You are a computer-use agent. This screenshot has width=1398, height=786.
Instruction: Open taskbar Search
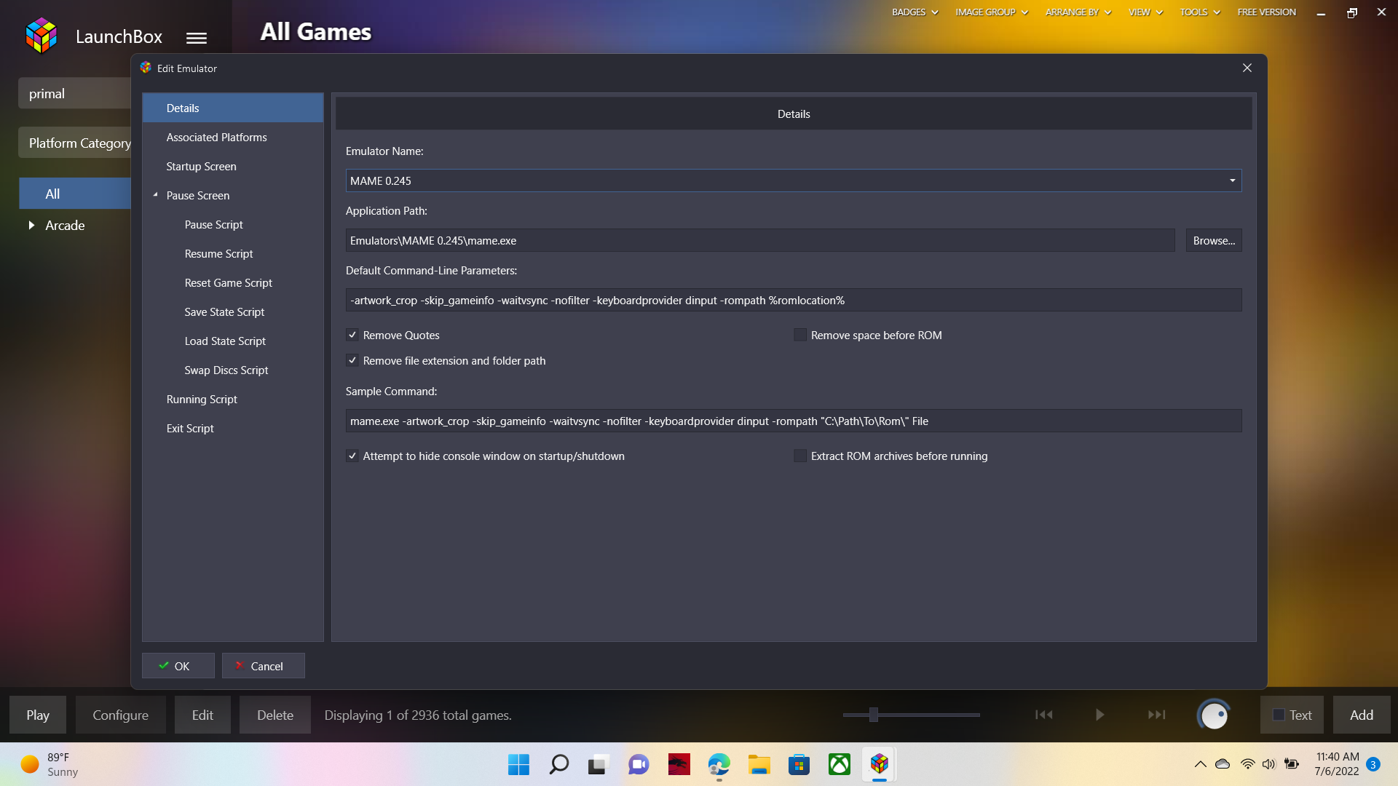pyautogui.click(x=558, y=764)
